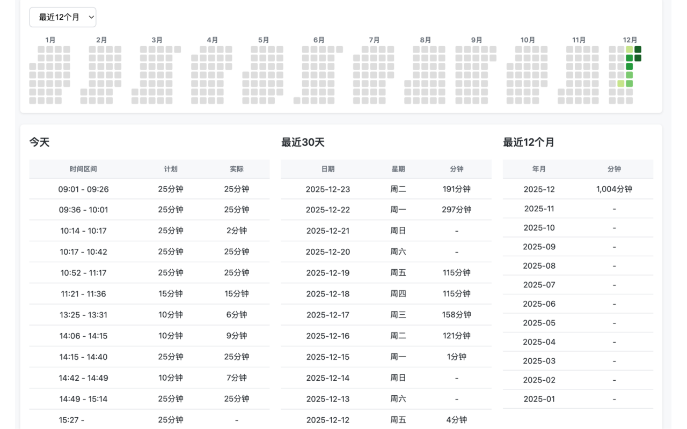Image resolution: width=687 pixels, height=429 pixels.
Task: Select the medium green cell in 12月's second row
Action: click(x=628, y=57)
